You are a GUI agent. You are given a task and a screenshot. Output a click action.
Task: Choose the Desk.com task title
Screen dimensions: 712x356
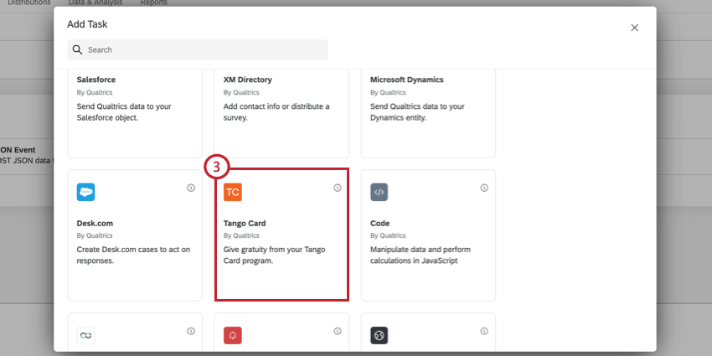point(95,224)
